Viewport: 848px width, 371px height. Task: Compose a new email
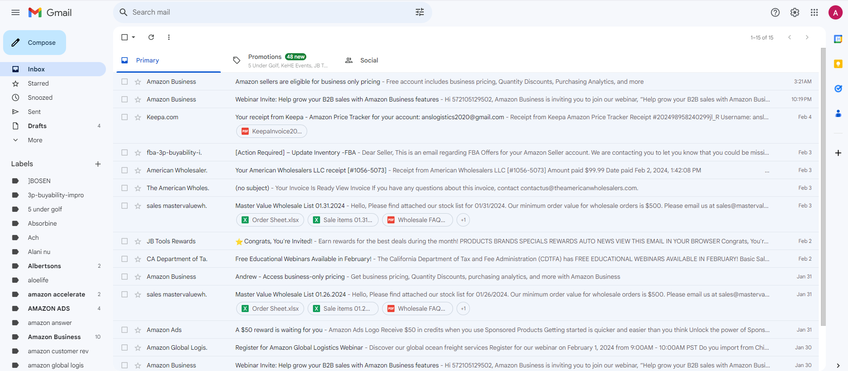click(35, 43)
